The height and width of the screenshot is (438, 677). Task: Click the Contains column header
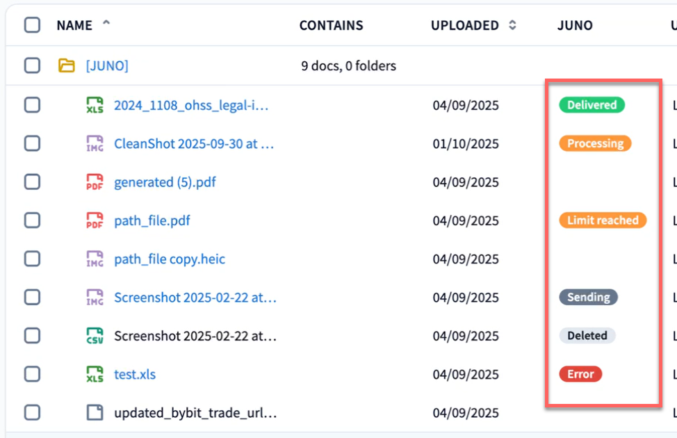coord(331,26)
